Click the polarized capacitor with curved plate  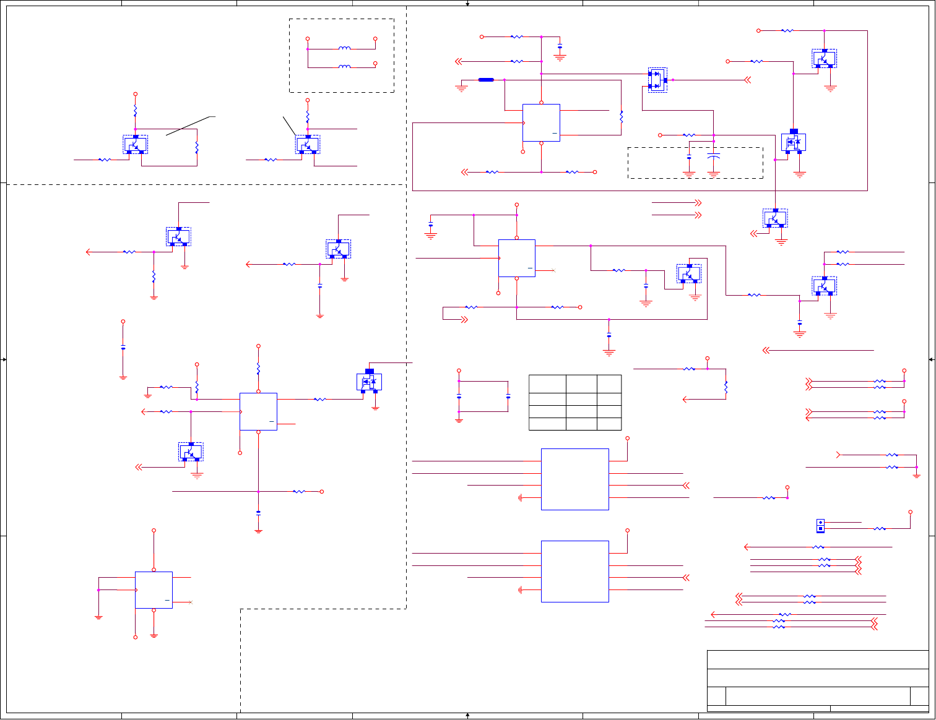pos(714,156)
